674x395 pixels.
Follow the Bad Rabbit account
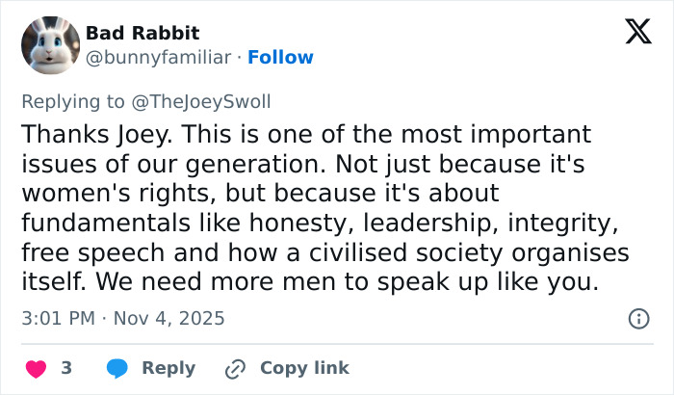[280, 58]
